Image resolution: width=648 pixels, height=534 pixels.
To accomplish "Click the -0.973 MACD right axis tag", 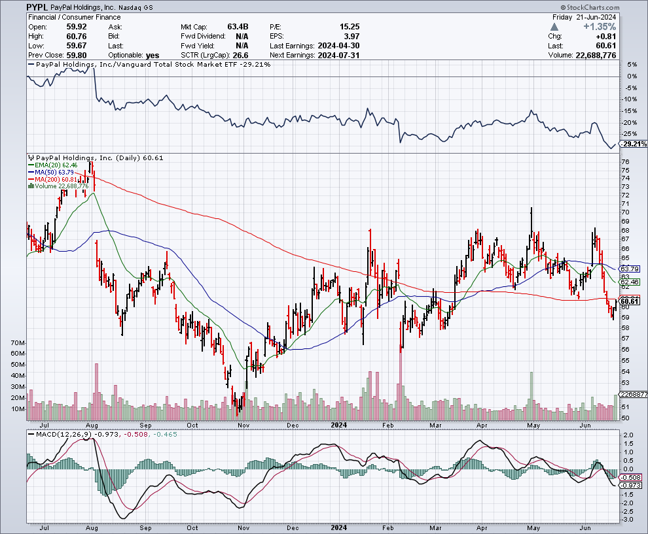I will (x=631, y=485).
